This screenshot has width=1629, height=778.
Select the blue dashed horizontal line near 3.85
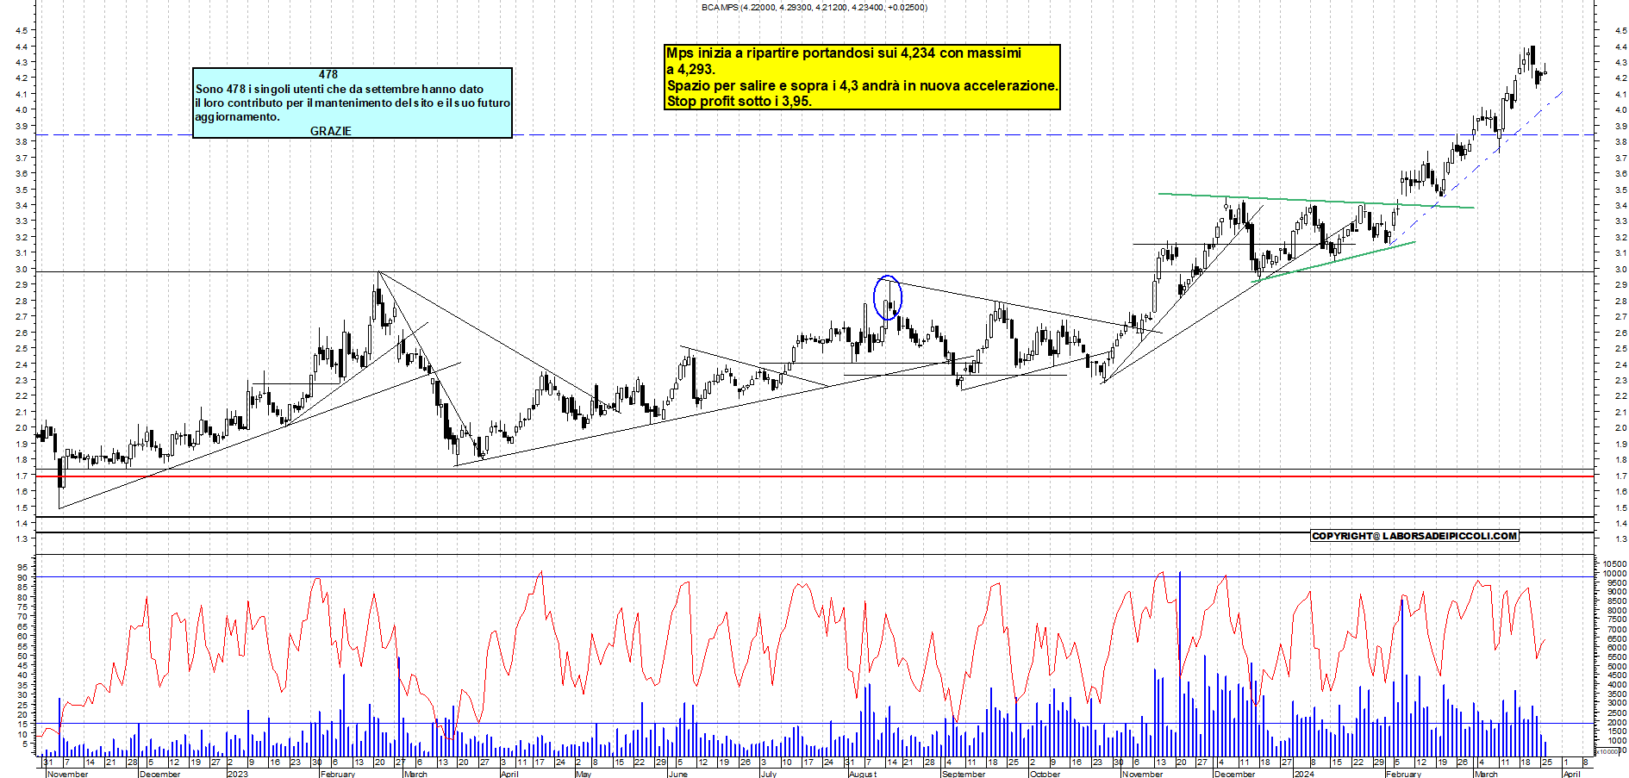pyautogui.click(x=814, y=134)
